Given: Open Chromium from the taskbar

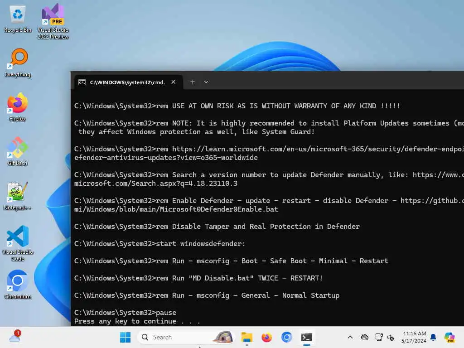Looking at the screenshot, I should coord(286,337).
